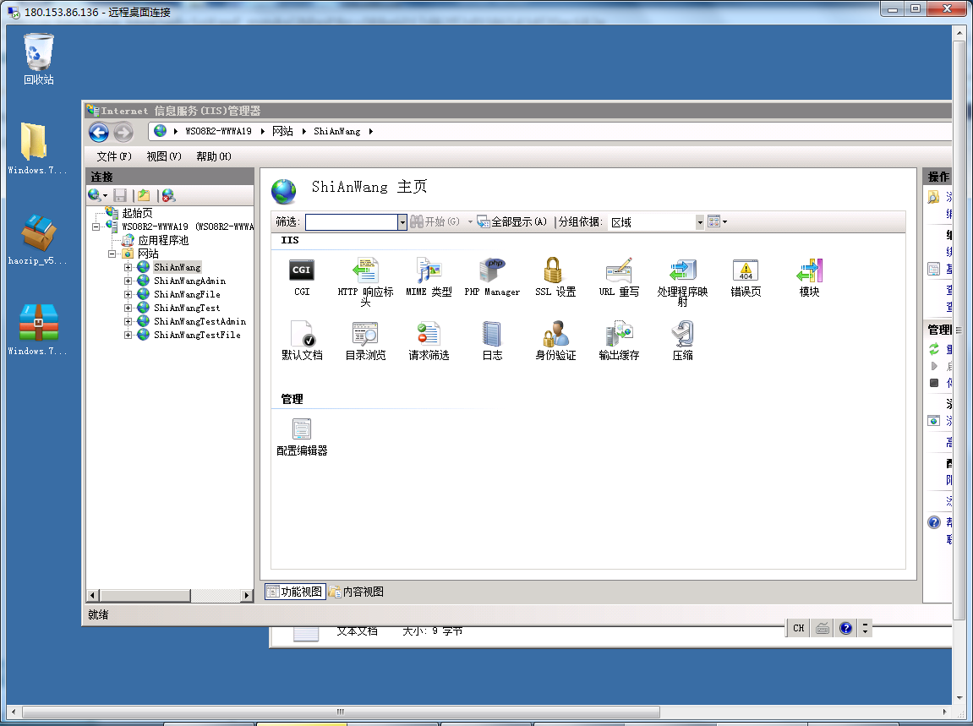Open the 文件(F) menu
Screen dimensions: 973x726
(x=114, y=156)
